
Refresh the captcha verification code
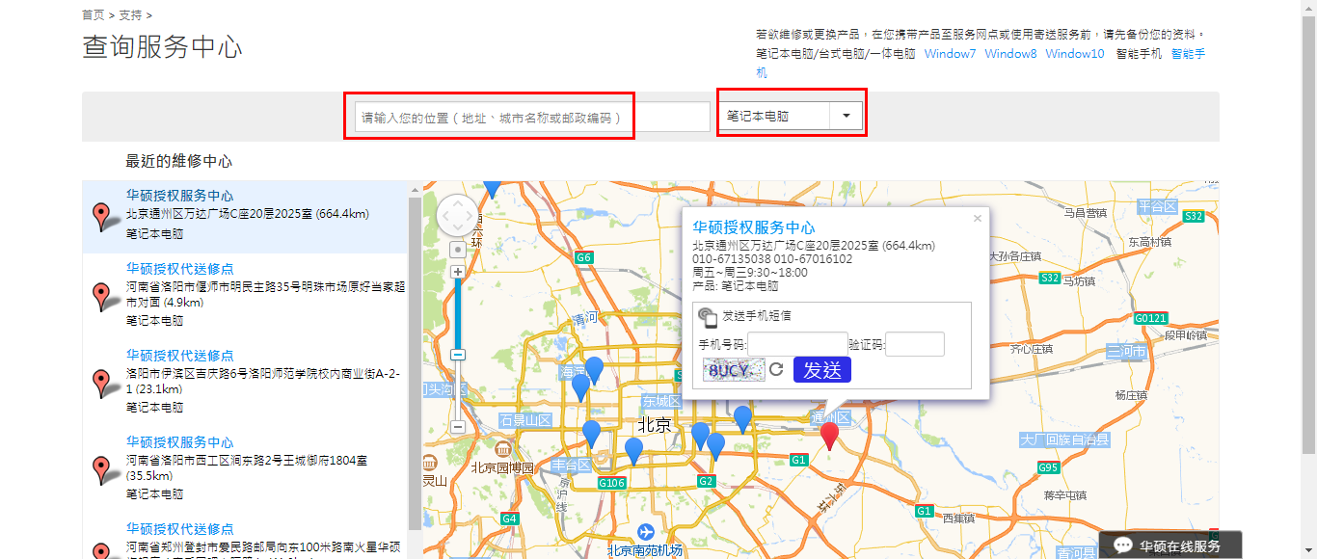pos(776,370)
